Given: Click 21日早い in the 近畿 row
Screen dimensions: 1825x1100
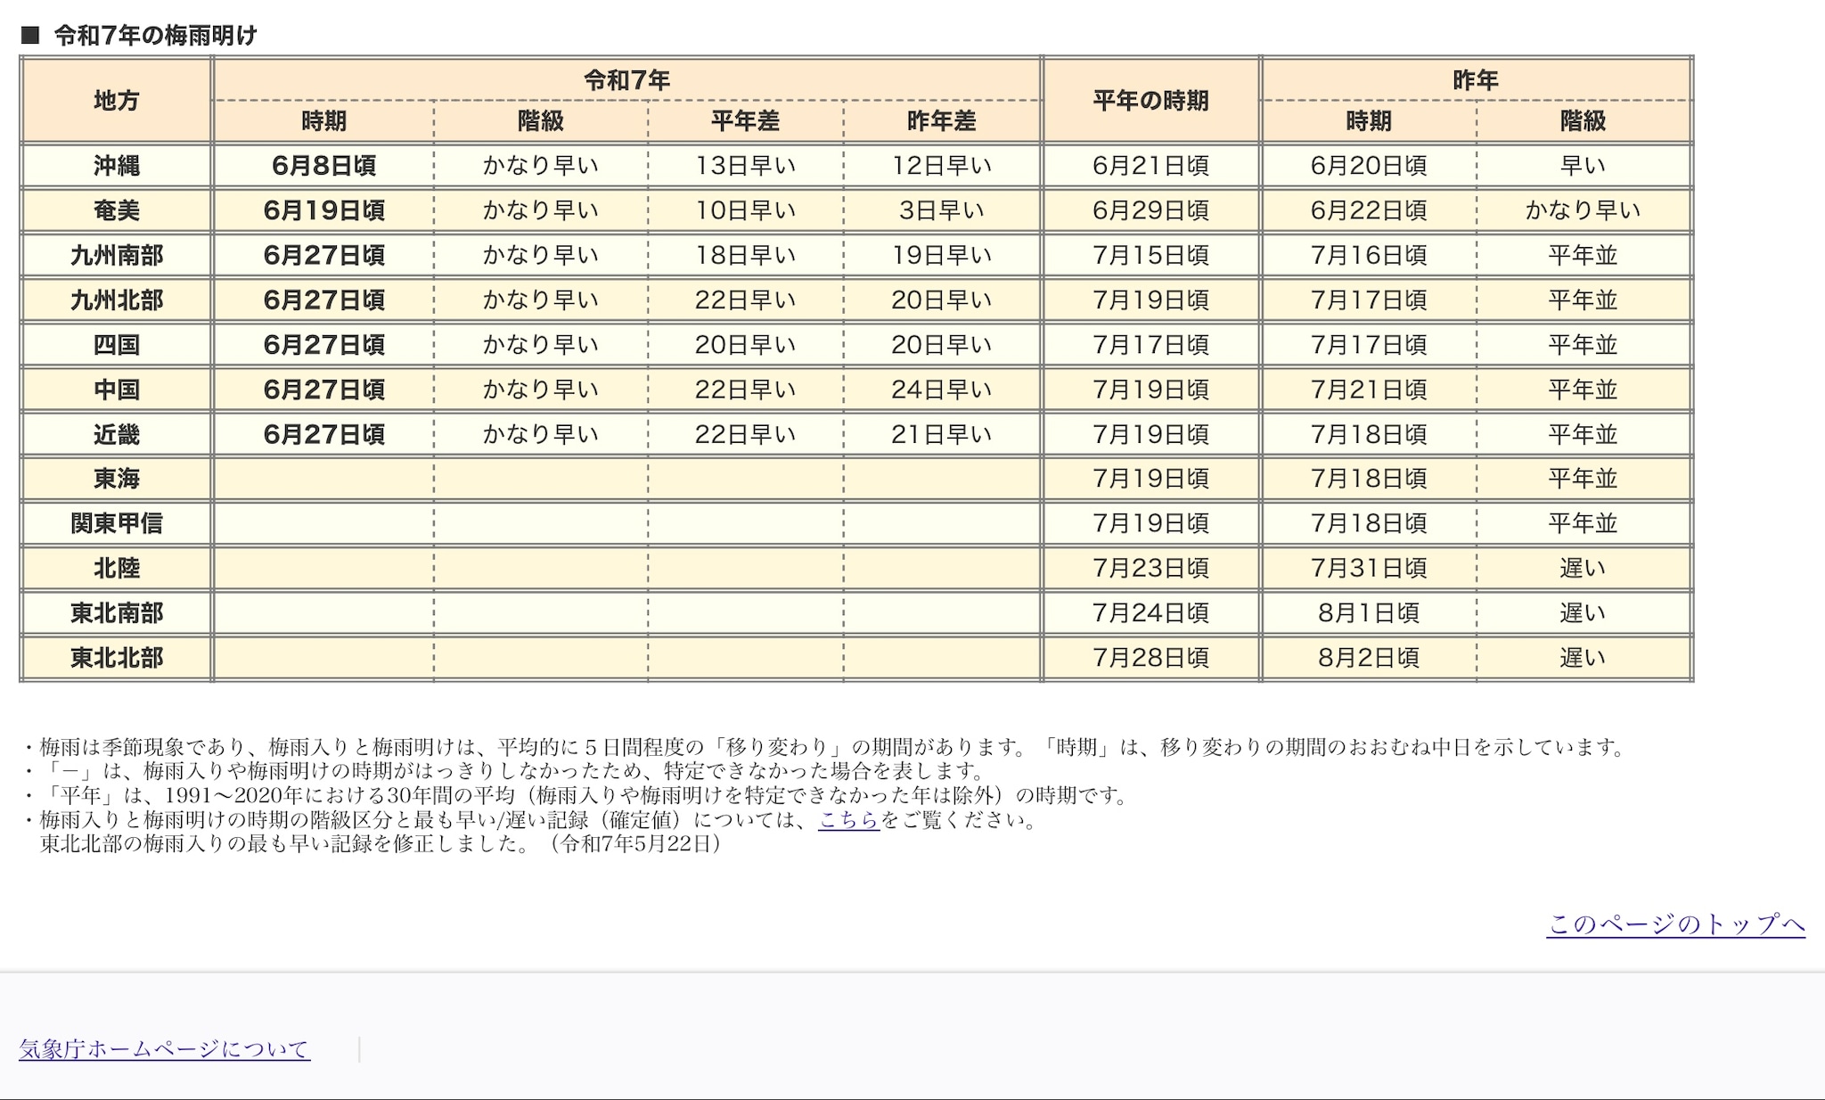Looking at the screenshot, I should coord(941,435).
